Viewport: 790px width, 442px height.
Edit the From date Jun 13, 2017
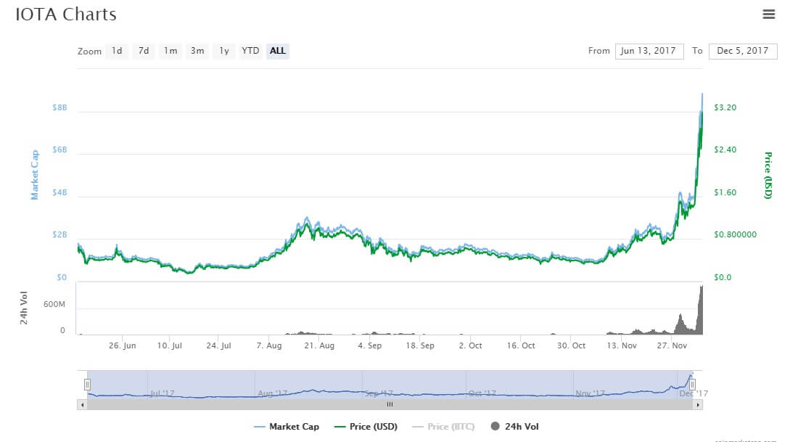pyautogui.click(x=649, y=51)
